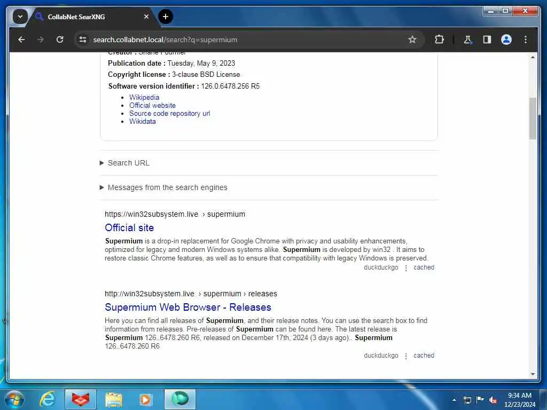547x410 pixels.
Task: Expand Messages from the search engines
Action: (163, 187)
